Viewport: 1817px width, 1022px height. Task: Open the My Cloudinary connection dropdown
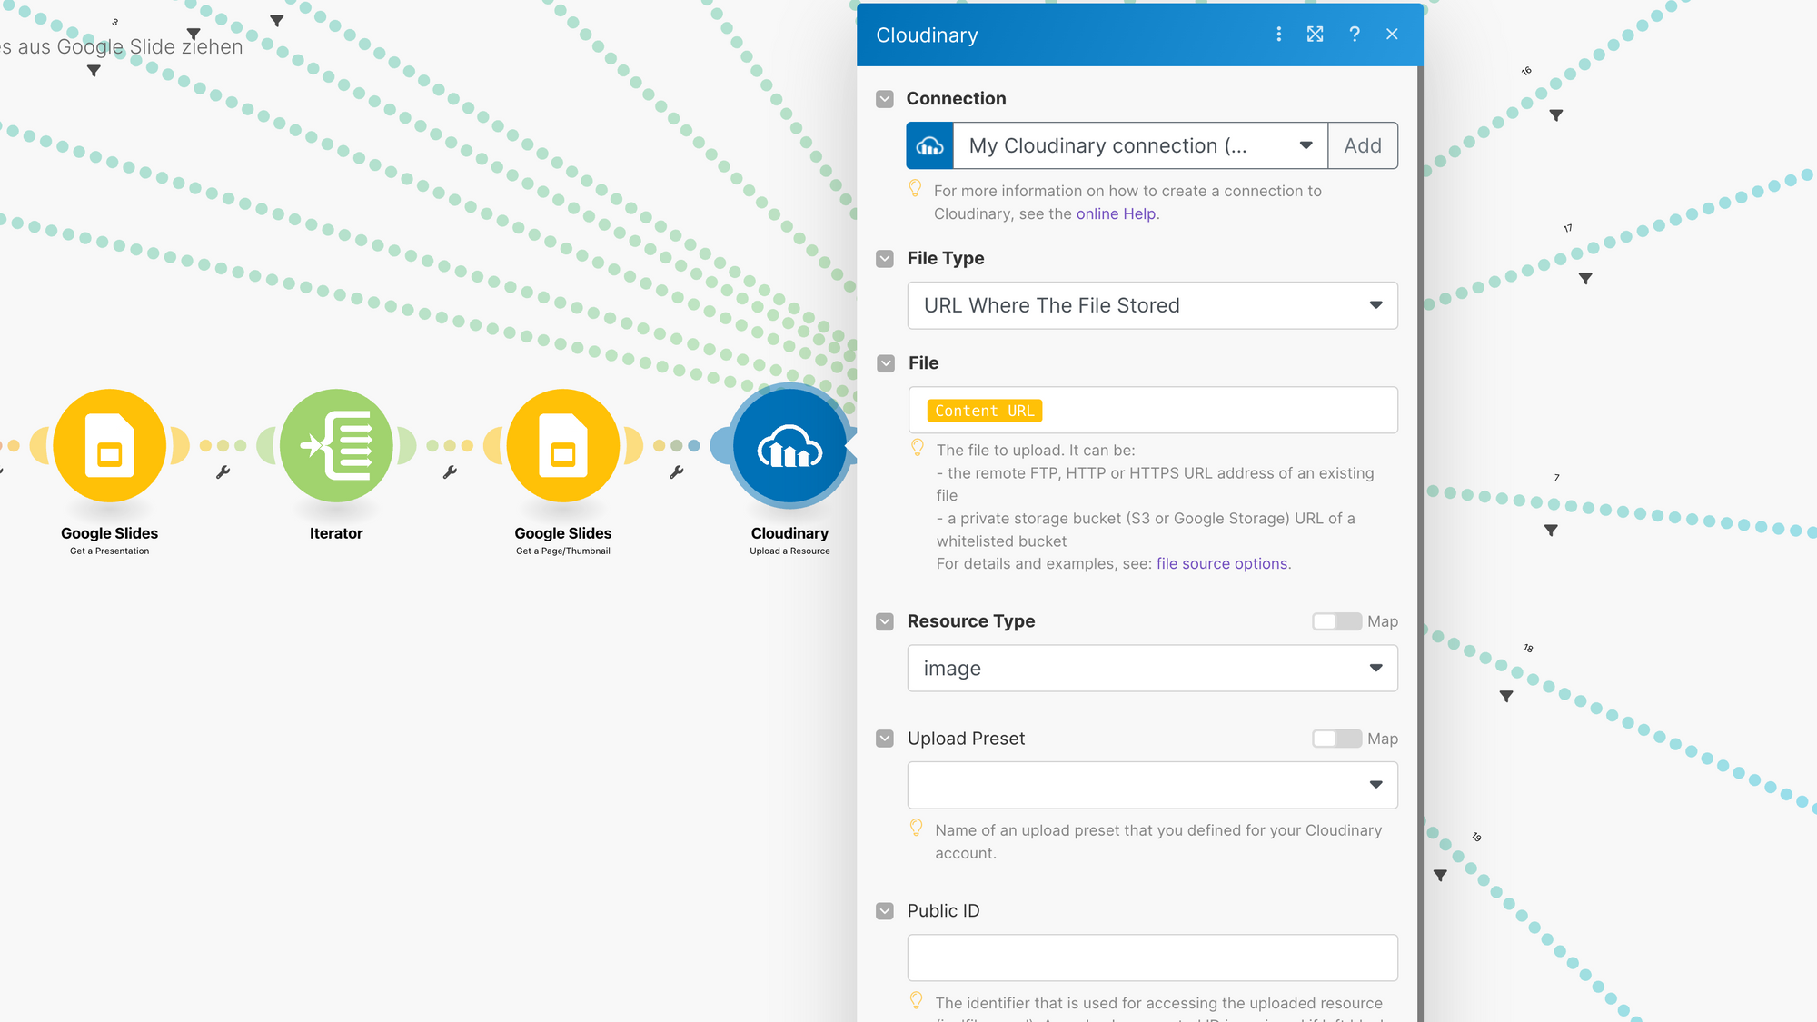coord(1140,145)
